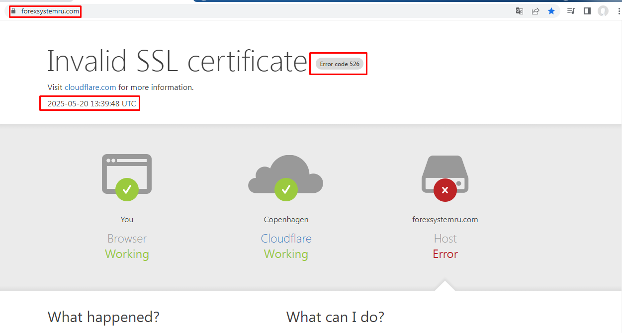Click the blue Cloudflare link under Copenhagen

tap(286, 239)
